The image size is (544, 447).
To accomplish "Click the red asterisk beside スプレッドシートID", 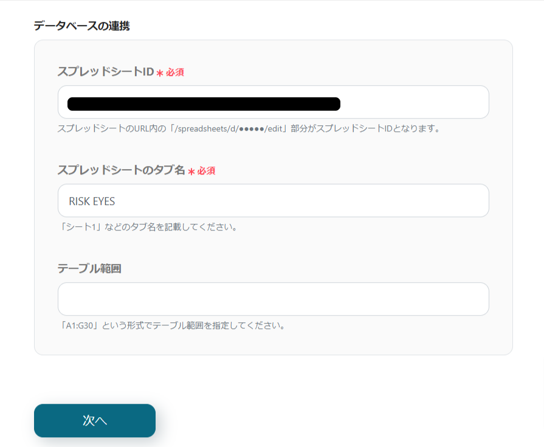I will click(160, 73).
